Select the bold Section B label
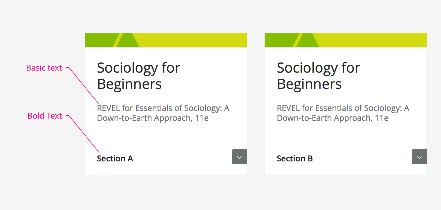 coord(295,159)
